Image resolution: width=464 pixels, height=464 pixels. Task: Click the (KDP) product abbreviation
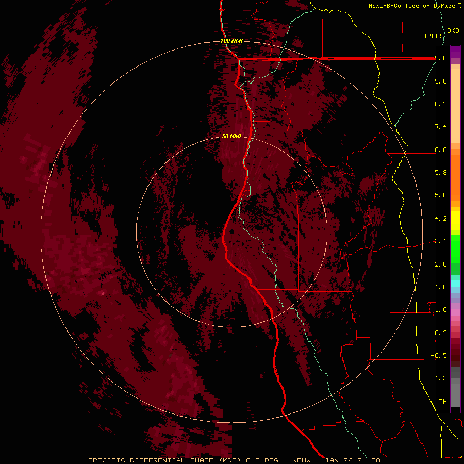(x=230, y=460)
